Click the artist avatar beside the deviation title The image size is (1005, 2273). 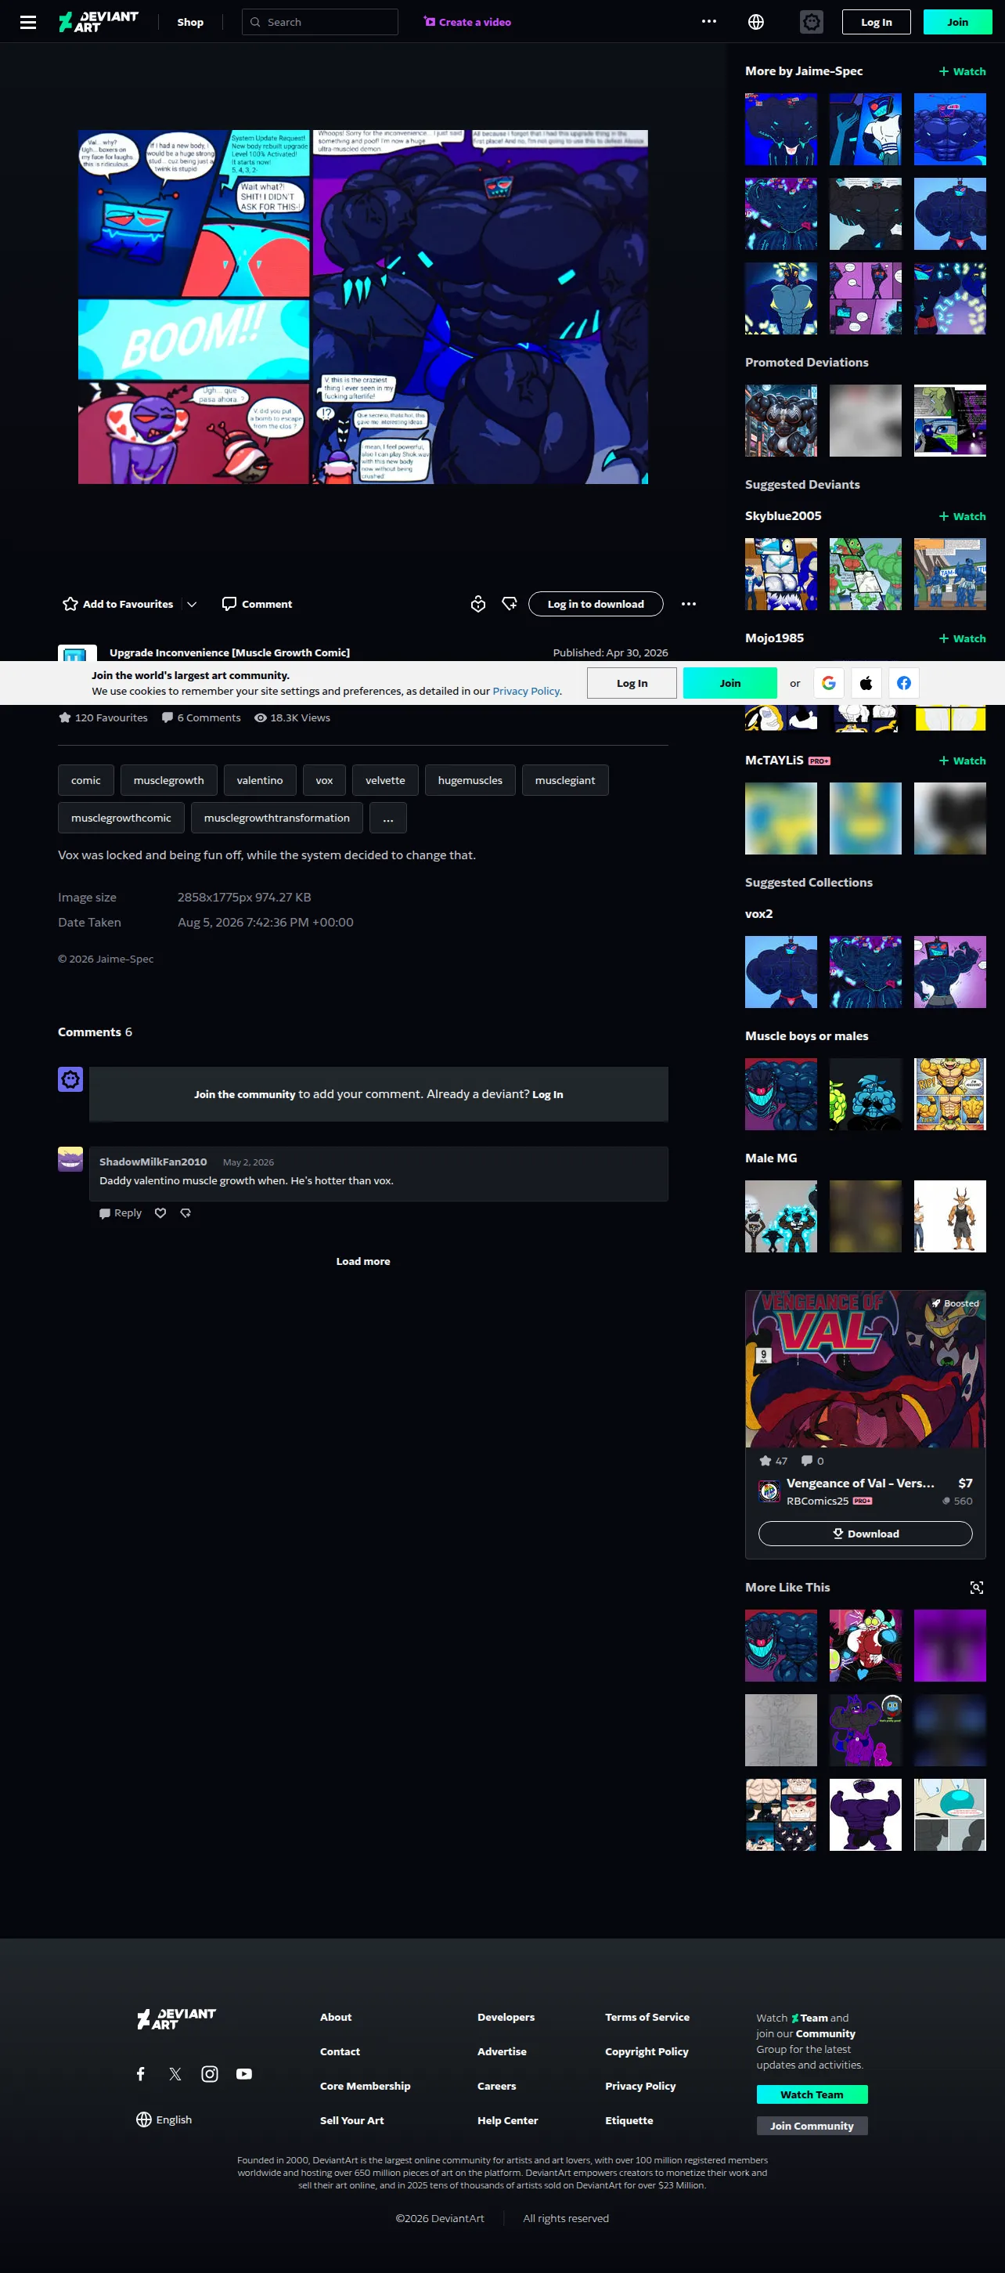click(77, 654)
